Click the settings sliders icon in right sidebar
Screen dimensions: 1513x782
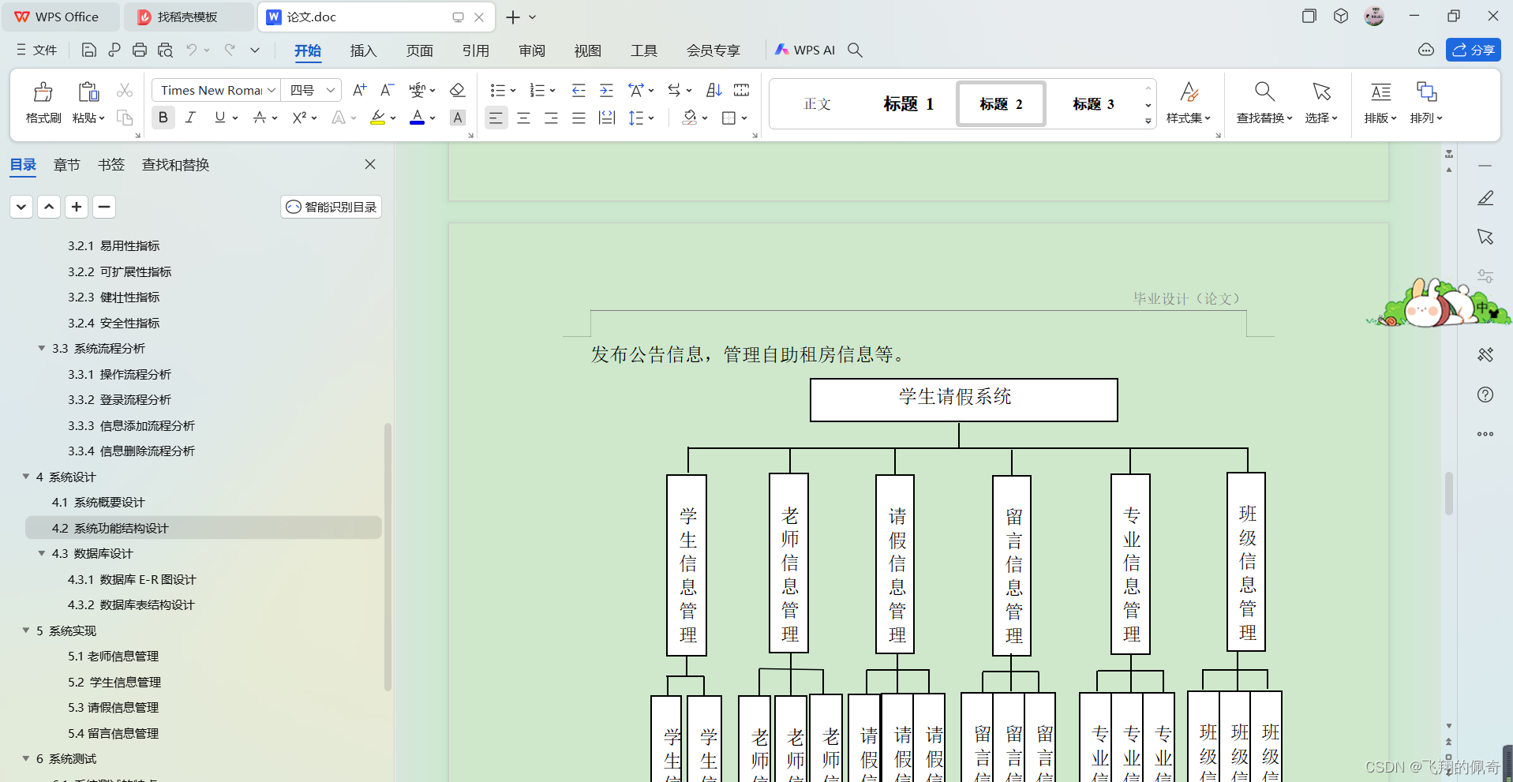(1485, 276)
